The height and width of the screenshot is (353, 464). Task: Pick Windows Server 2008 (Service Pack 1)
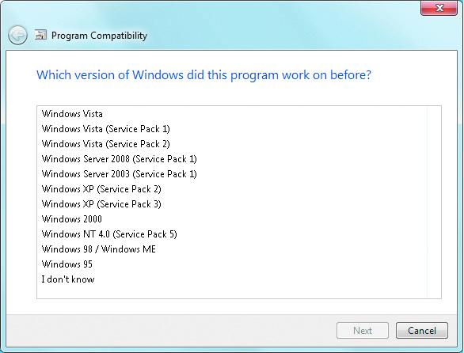click(x=120, y=159)
